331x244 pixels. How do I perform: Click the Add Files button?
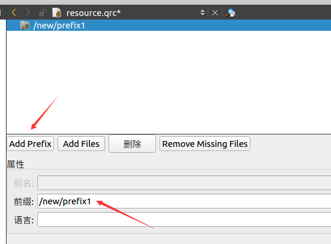(81, 144)
